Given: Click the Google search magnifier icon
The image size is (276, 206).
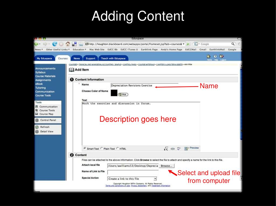Looking at the screenshot, I should click(233, 44).
